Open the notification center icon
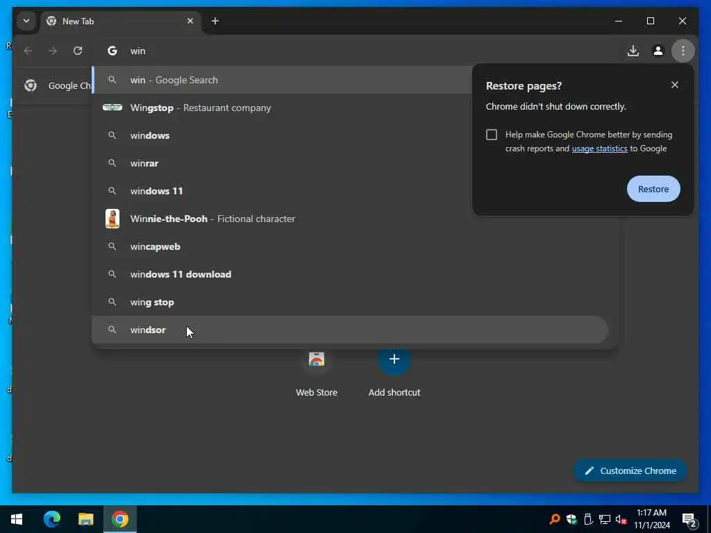Screen dimensions: 711x533 [x=689, y=519]
